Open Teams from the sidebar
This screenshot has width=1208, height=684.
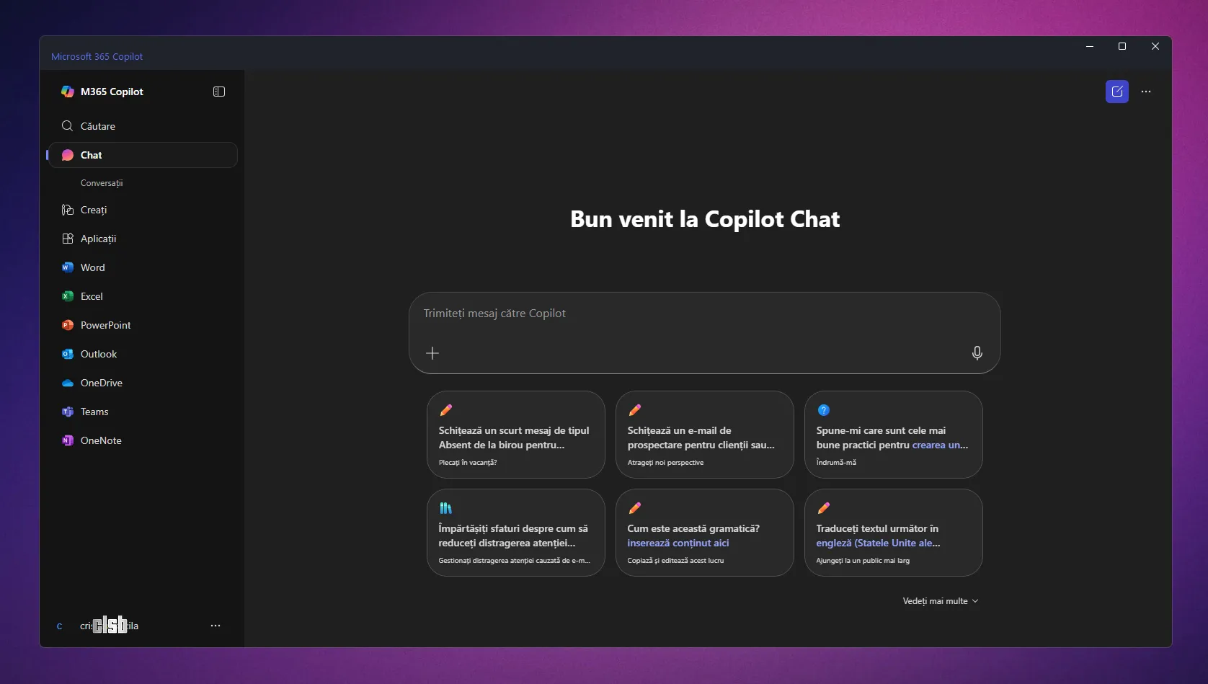pos(94,412)
